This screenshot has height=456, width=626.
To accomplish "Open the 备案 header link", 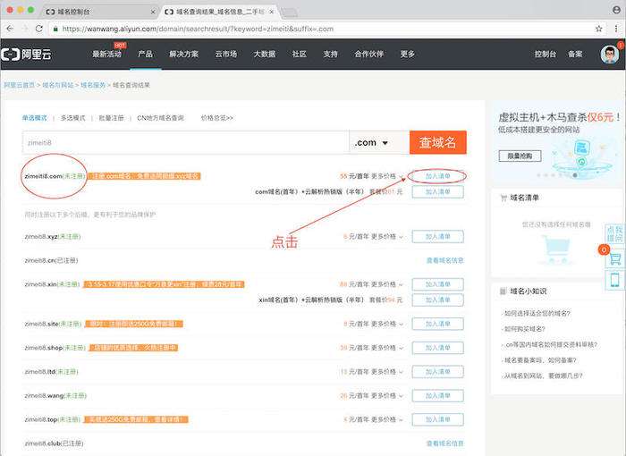I will [x=575, y=54].
